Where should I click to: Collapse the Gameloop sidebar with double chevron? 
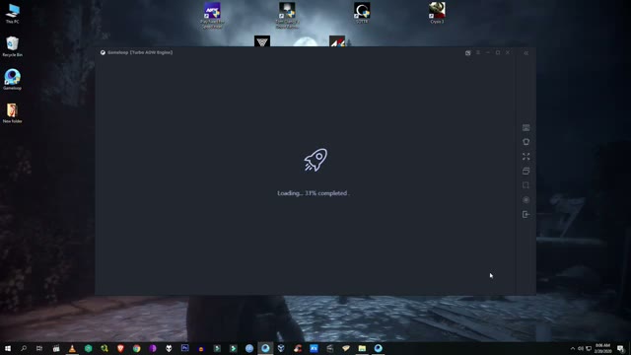[x=526, y=52]
